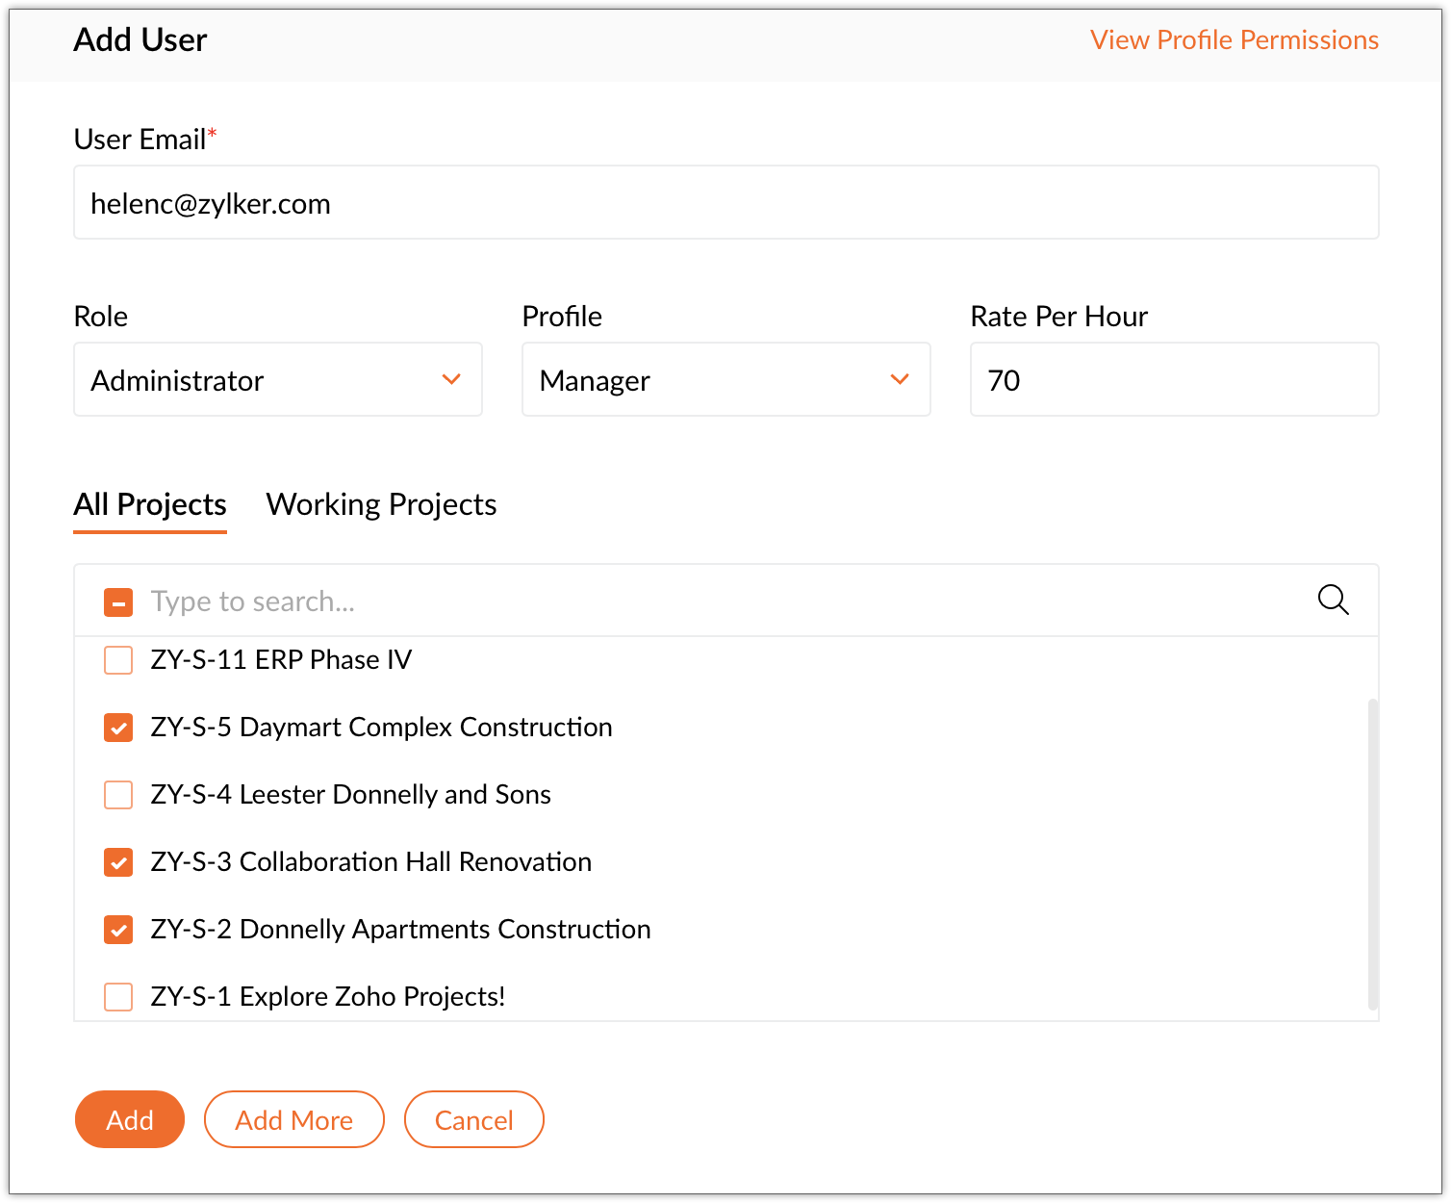
Task: Focus the User Email input field
Action: point(725,203)
